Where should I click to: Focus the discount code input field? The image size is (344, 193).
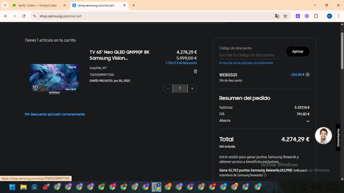[x=247, y=55]
